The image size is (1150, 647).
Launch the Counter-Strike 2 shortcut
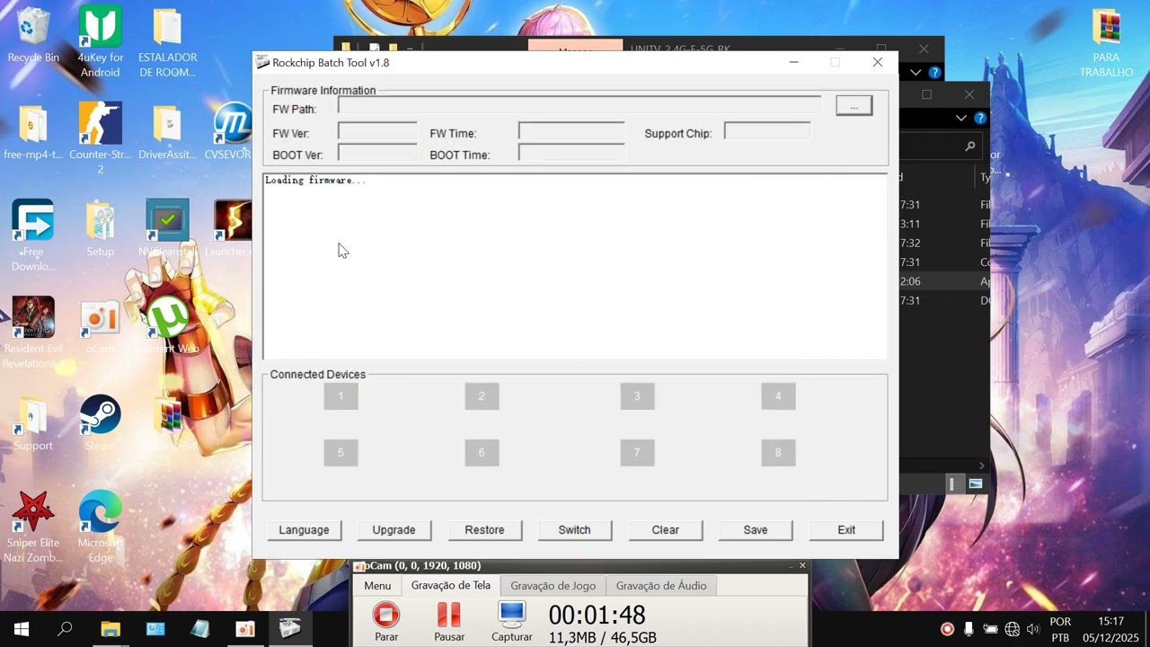click(x=100, y=138)
